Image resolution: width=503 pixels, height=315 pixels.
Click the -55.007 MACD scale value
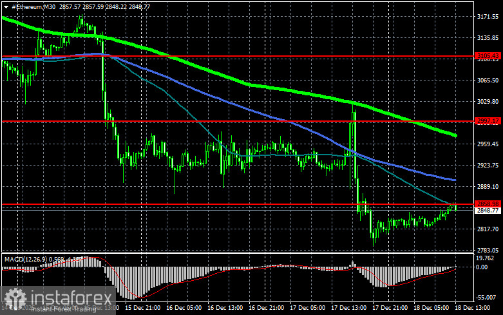486,298
